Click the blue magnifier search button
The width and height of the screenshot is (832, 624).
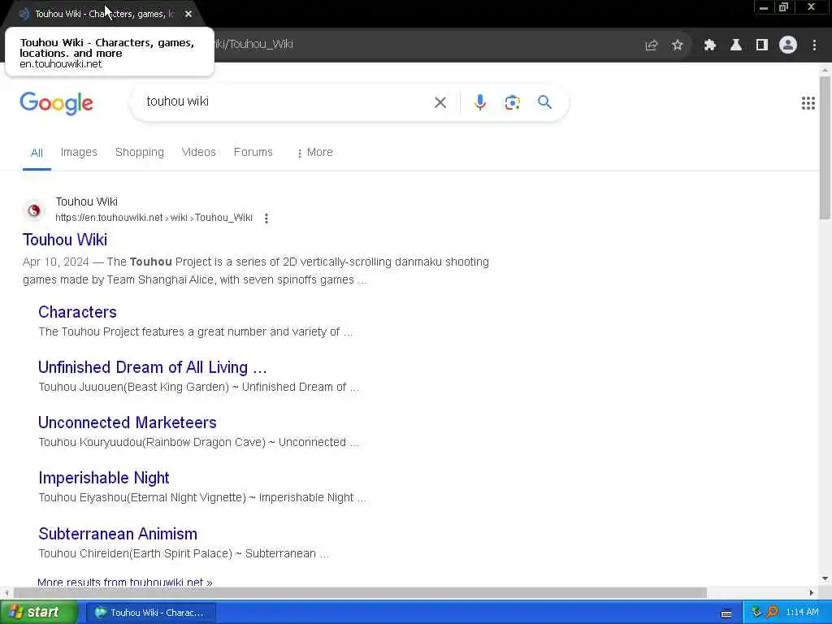(x=544, y=102)
